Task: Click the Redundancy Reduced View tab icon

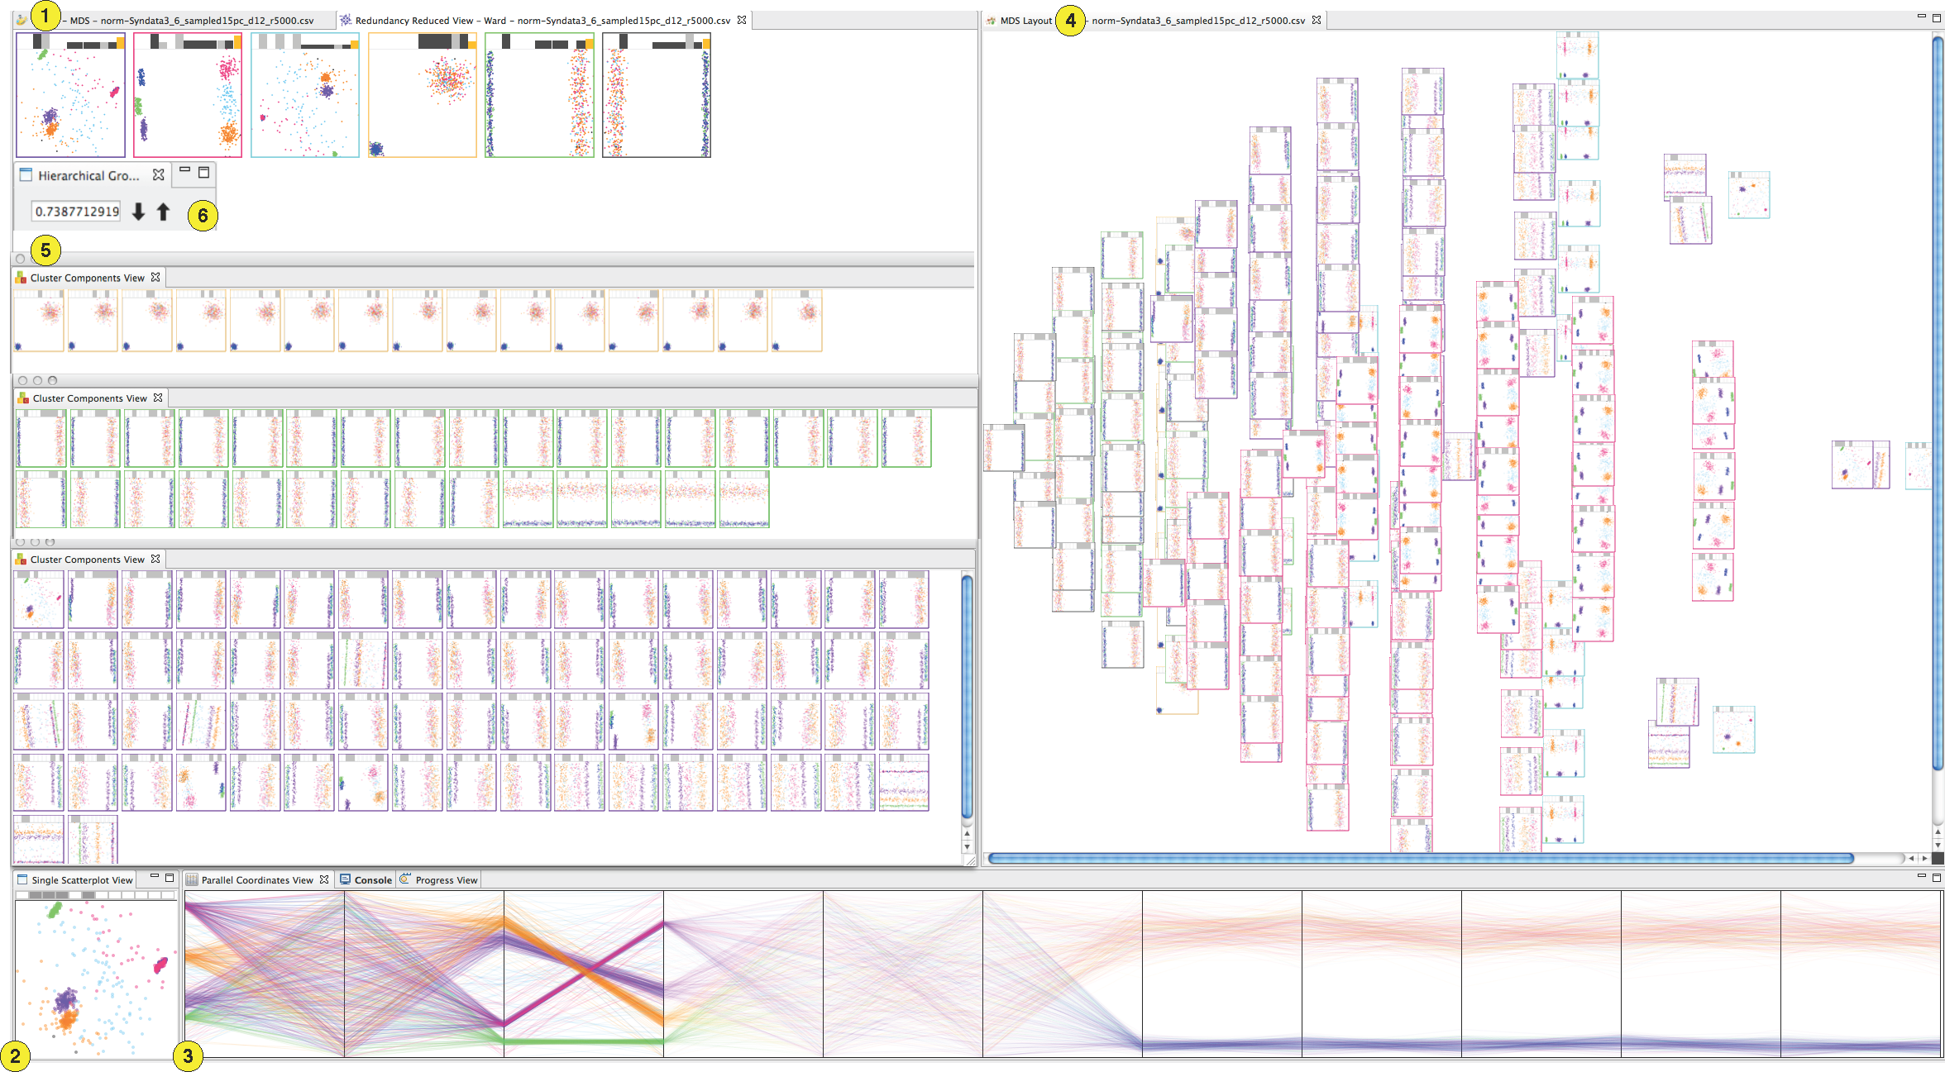Action: tap(346, 20)
